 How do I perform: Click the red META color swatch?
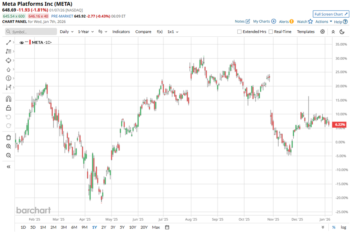(30, 42)
